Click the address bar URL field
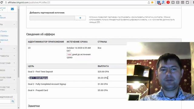 click(x=77, y=2)
